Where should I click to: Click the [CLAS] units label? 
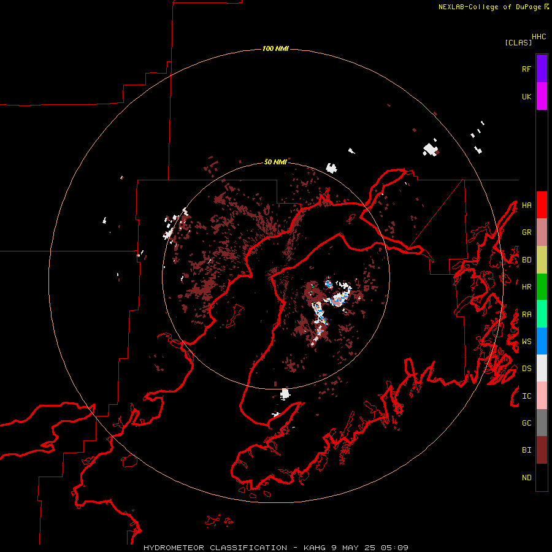coord(518,42)
